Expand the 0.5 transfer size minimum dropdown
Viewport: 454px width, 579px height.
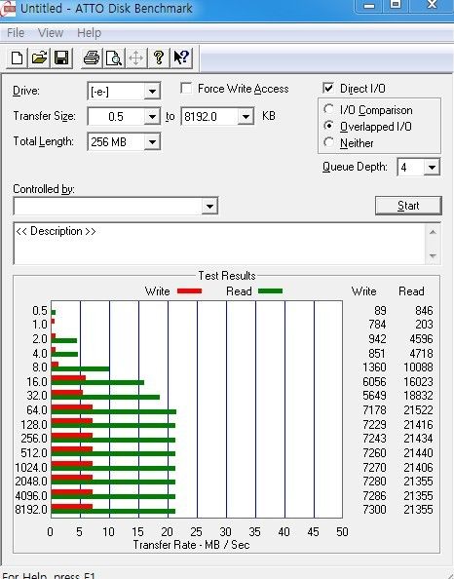[152, 117]
